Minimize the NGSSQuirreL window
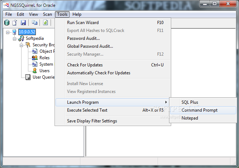The width and height of the screenshot is (239, 168). [x=205, y=4]
